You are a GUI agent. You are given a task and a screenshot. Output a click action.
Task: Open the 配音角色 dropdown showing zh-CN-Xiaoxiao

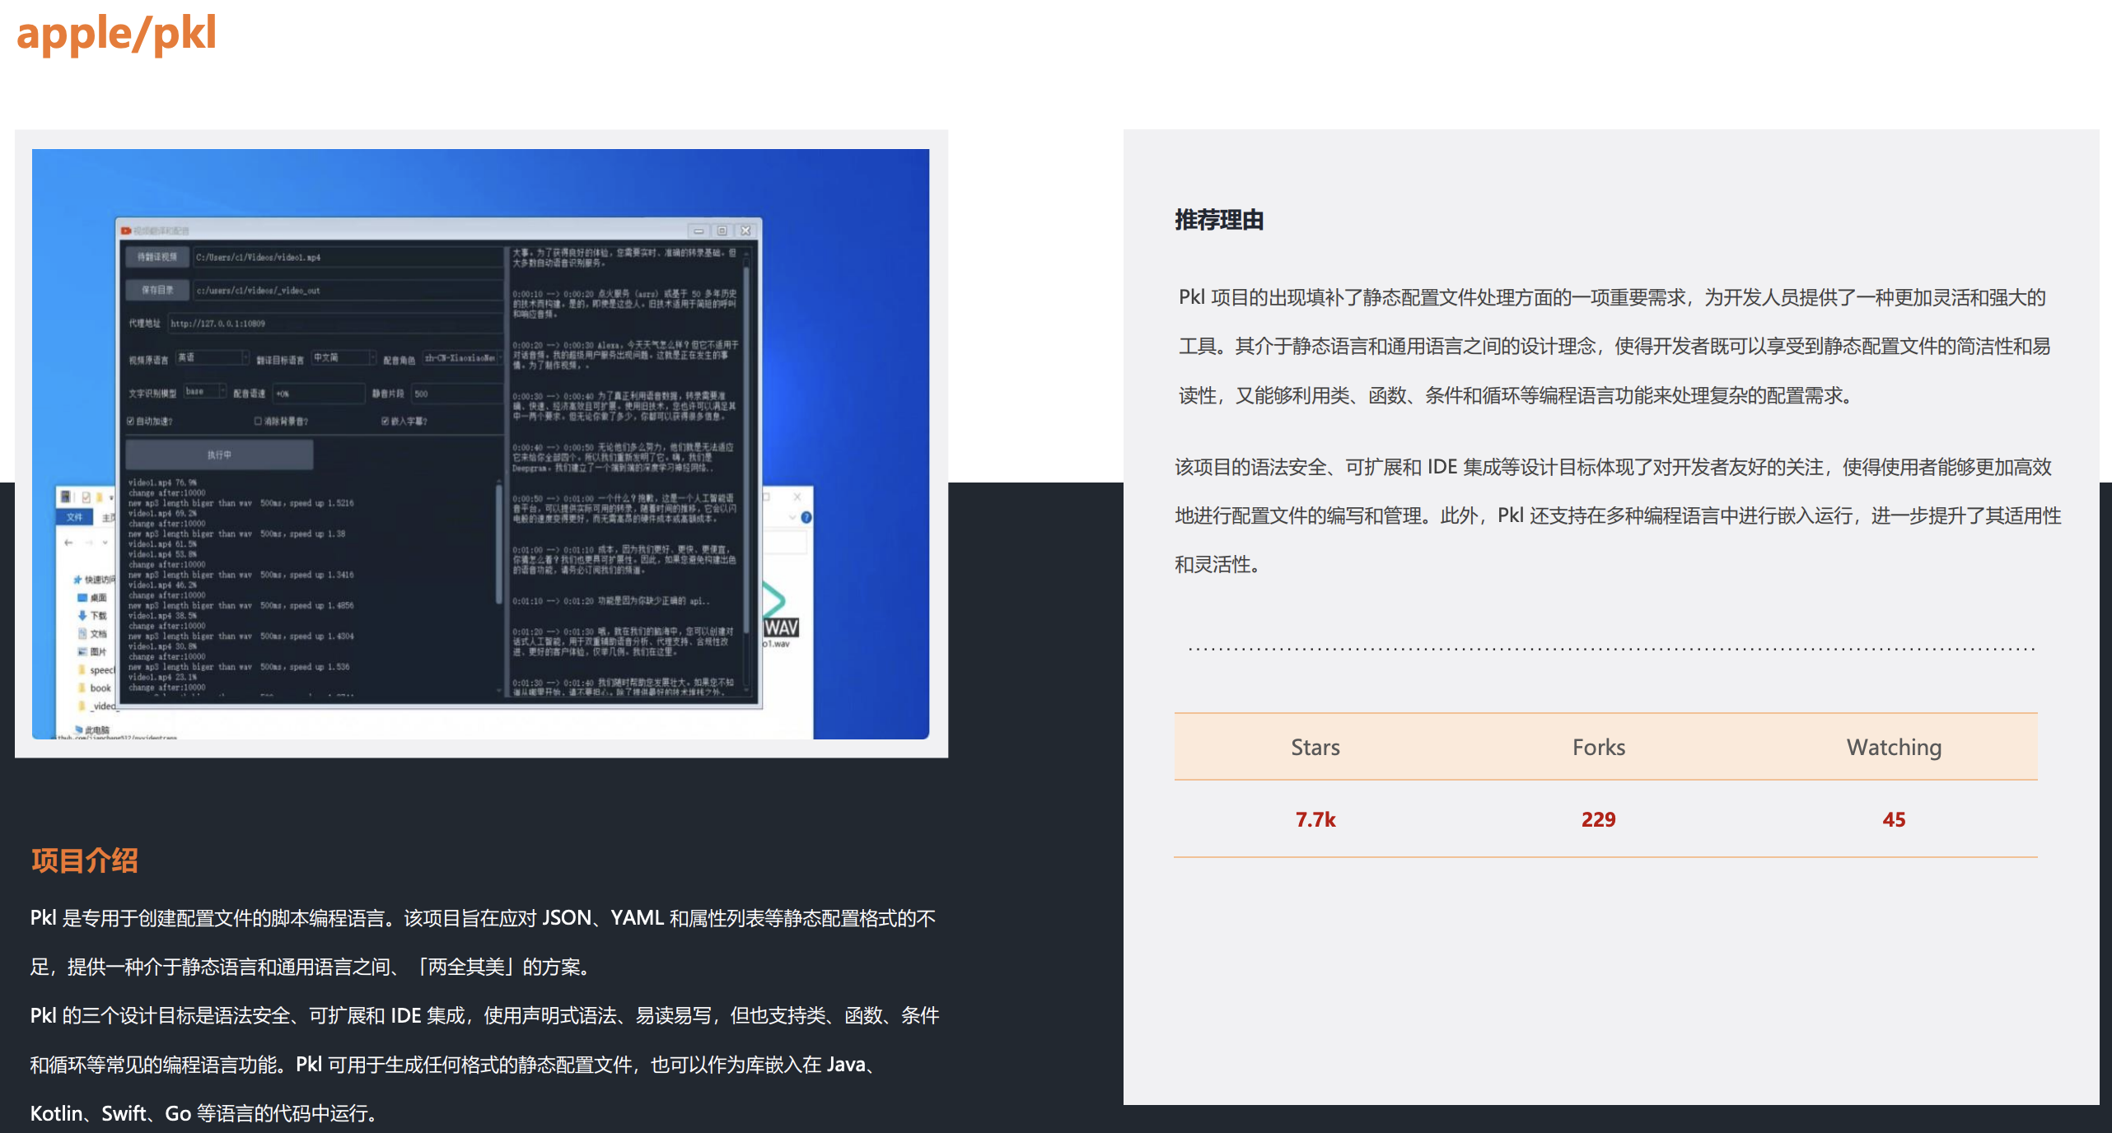463,358
